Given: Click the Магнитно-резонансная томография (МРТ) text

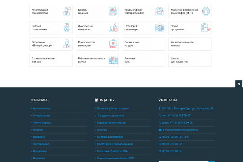Looking at the screenshot, I should coord(184,11).
